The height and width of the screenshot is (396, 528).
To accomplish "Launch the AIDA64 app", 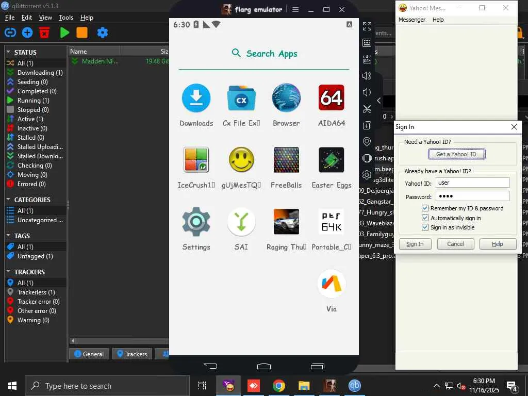I will 332,98.
